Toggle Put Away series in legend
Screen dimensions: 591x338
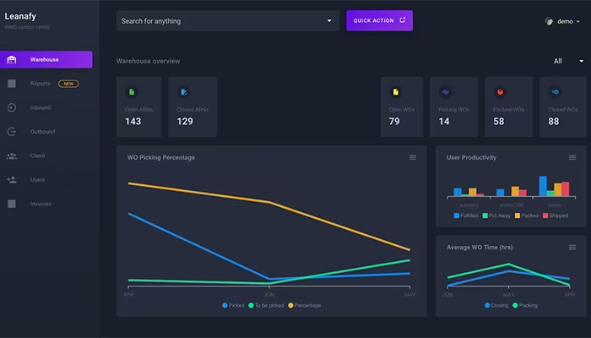(x=496, y=215)
